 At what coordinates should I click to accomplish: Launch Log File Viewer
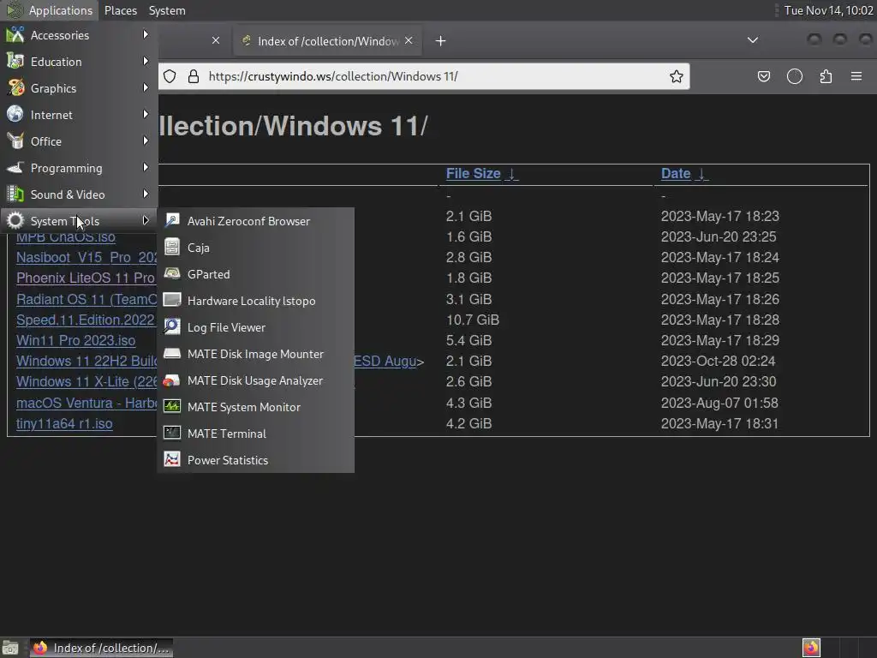point(255,327)
